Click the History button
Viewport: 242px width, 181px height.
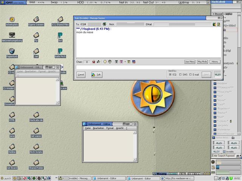click(x=215, y=61)
